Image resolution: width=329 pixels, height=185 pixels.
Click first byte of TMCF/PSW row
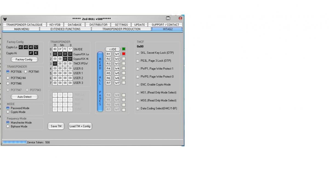tap(55, 64)
